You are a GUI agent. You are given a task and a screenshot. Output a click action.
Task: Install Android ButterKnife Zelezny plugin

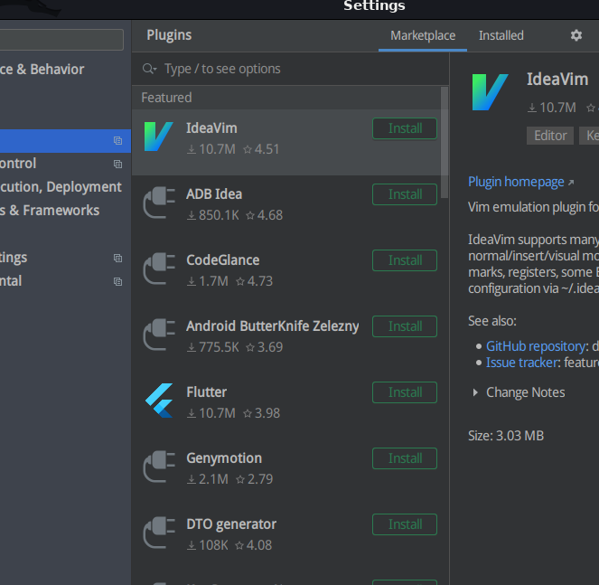[x=405, y=326]
